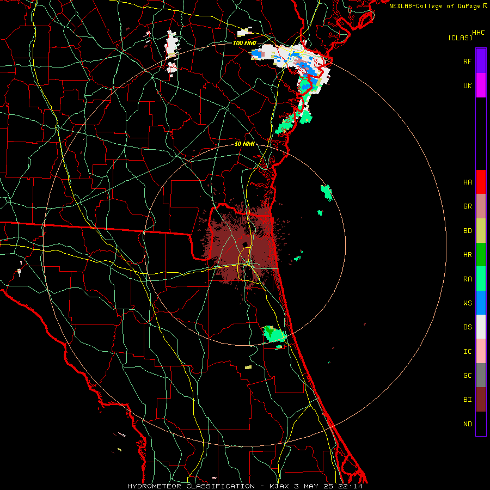Click the UK magenta legend swatch
Image resolution: width=490 pixels, height=490 pixels.
[x=481, y=85]
